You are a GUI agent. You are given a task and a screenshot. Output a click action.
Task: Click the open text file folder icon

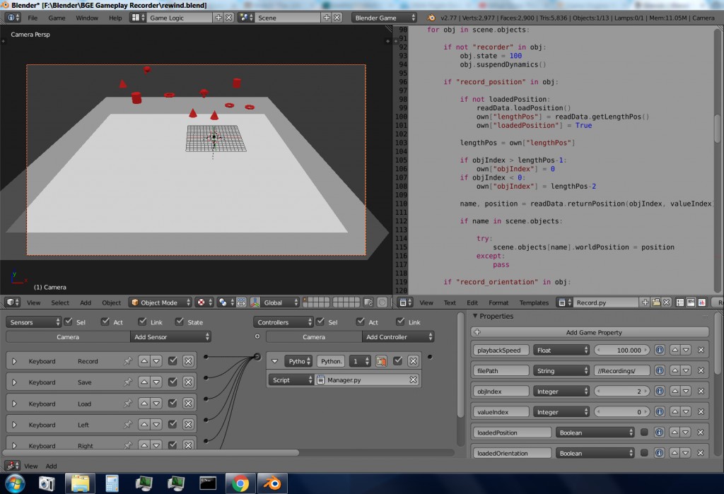(x=656, y=302)
